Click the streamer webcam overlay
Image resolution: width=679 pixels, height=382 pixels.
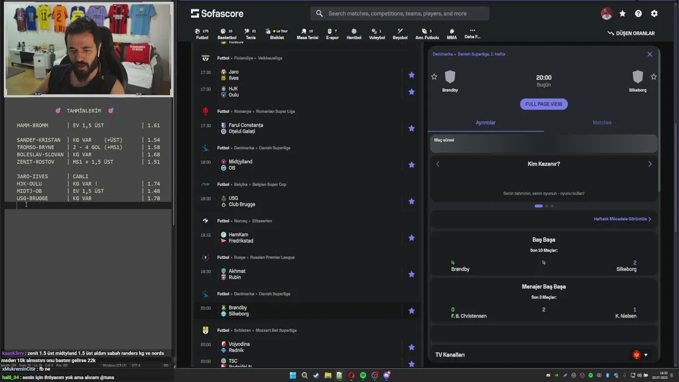click(x=89, y=49)
